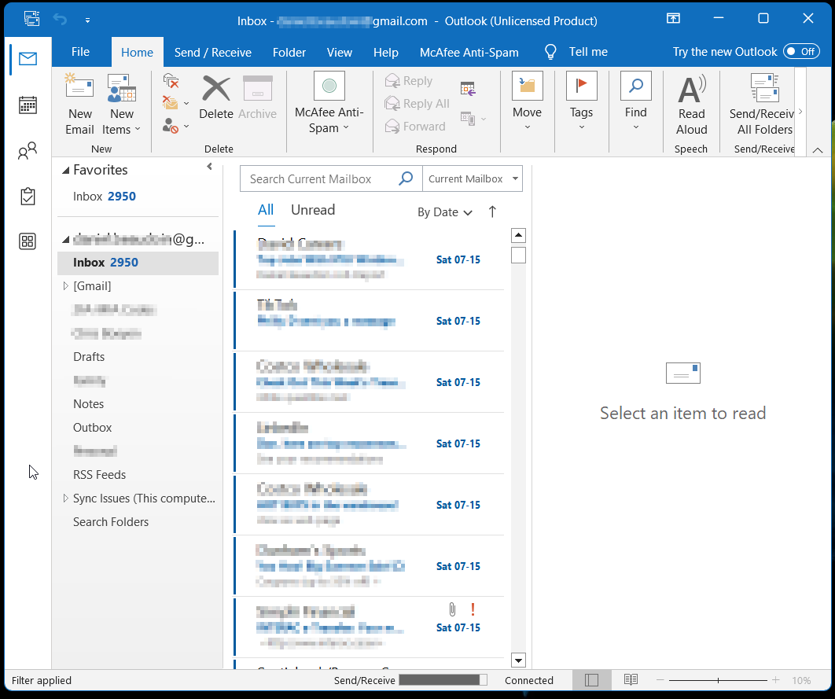The height and width of the screenshot is (699, 835).
Task: Open the Find dropdown
Action: [636, 103]
